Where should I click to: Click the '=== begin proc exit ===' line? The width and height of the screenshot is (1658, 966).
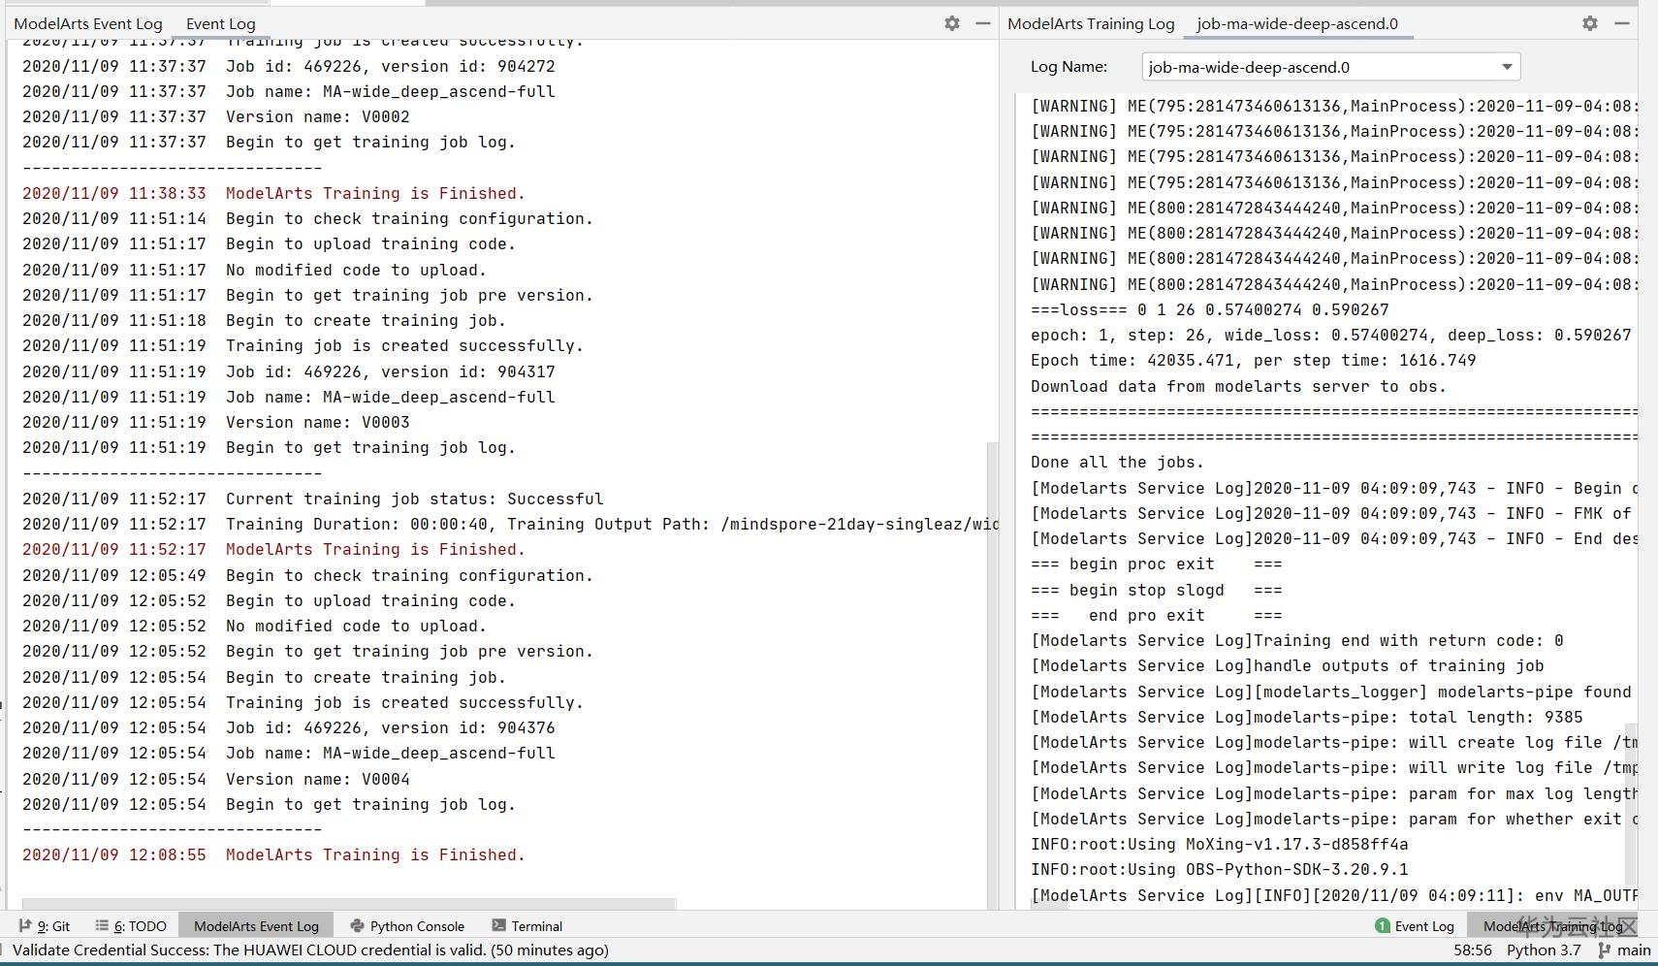click(x=1157, y=563)
